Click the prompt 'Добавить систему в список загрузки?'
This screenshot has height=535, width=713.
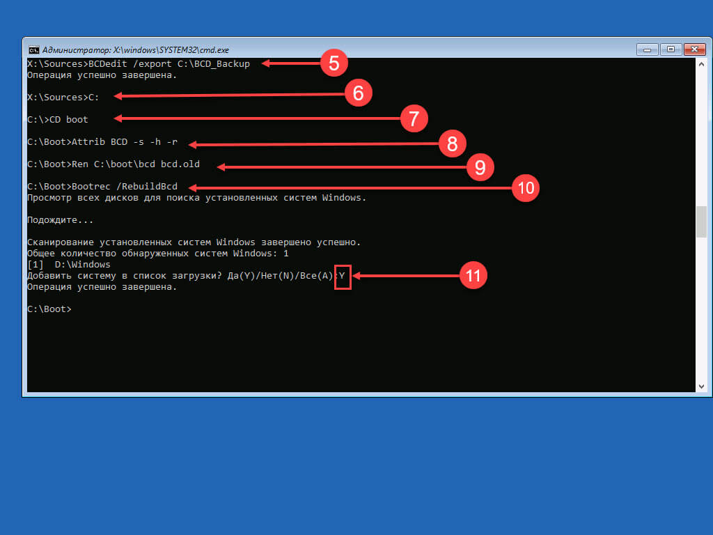[124, 275]
